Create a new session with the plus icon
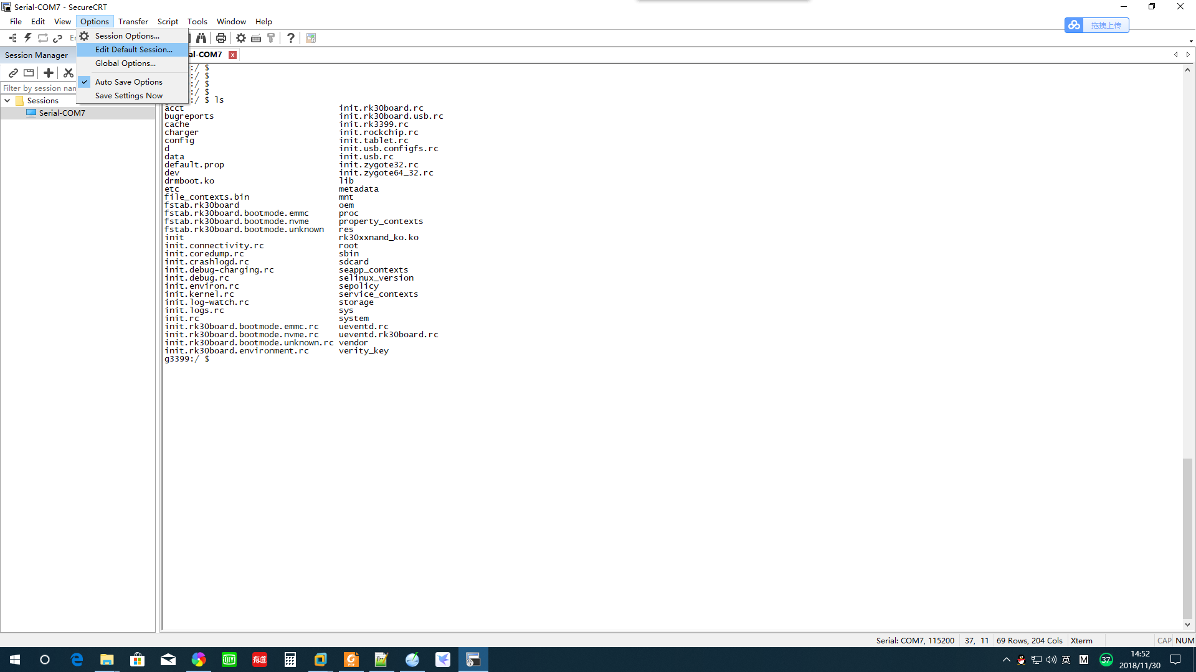Image resolution: width=1196 pixels, height=672 pixels. click(x=49, y=73)
